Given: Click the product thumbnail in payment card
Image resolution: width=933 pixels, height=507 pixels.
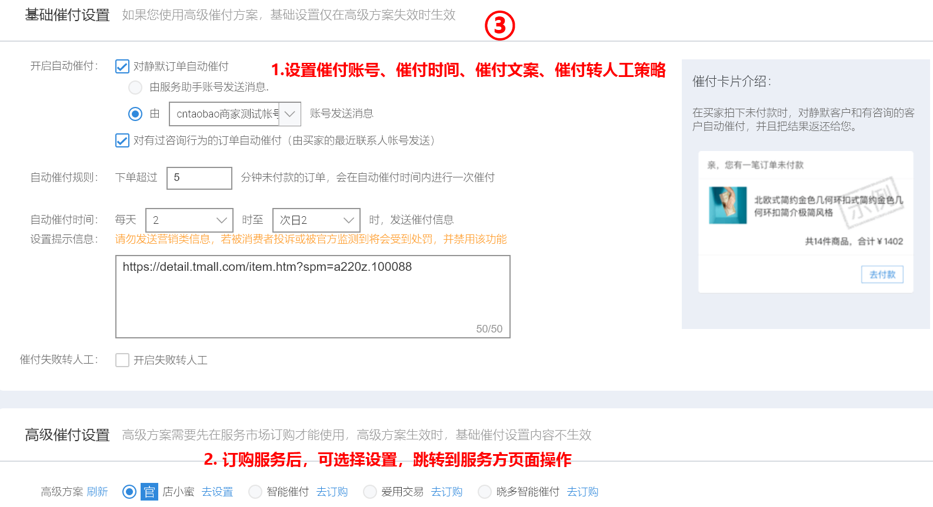Looking at the screenshot, I should point(728,205).
